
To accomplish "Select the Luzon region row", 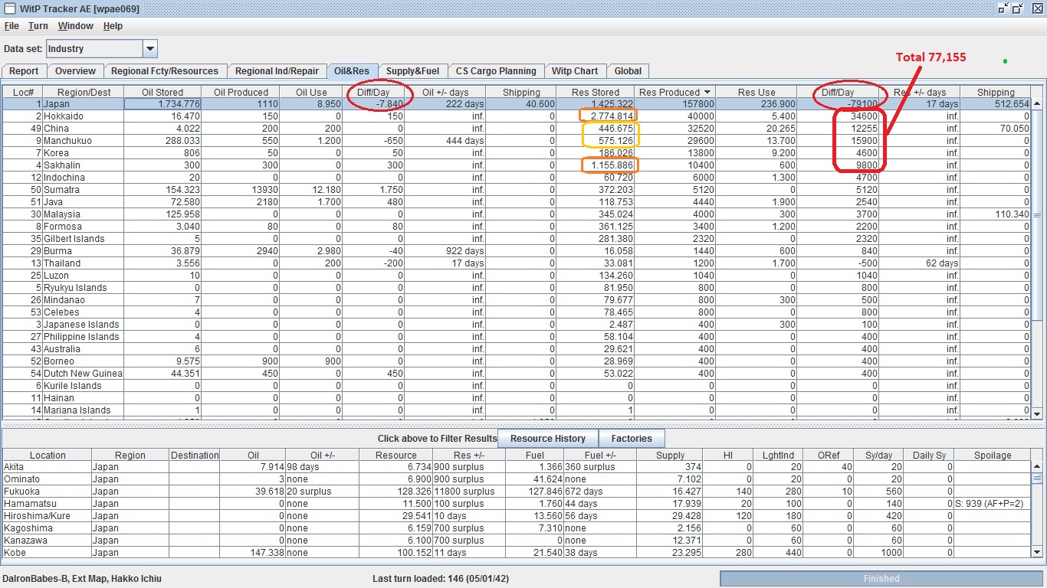I will 517,276.
